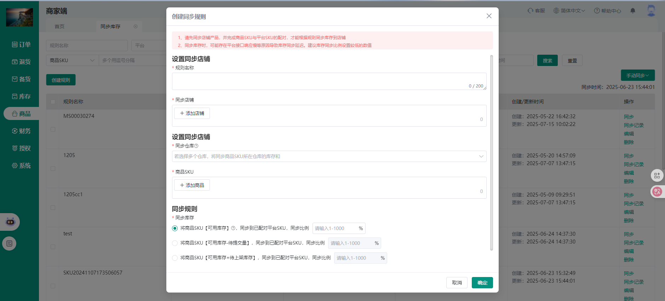The width and height of the screenshot is (665, 301).
Task: Open the QR grid floating icon
Action: tap(657, 175)
